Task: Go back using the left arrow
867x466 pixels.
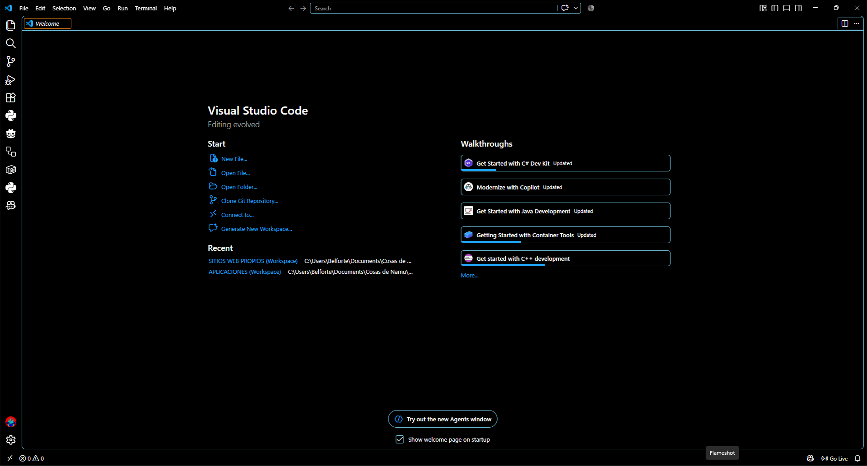Action: (291, 8)
